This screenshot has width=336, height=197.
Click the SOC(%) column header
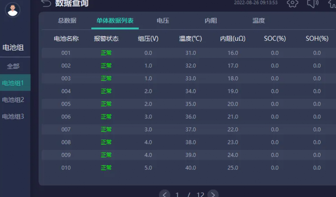[275, 38]
